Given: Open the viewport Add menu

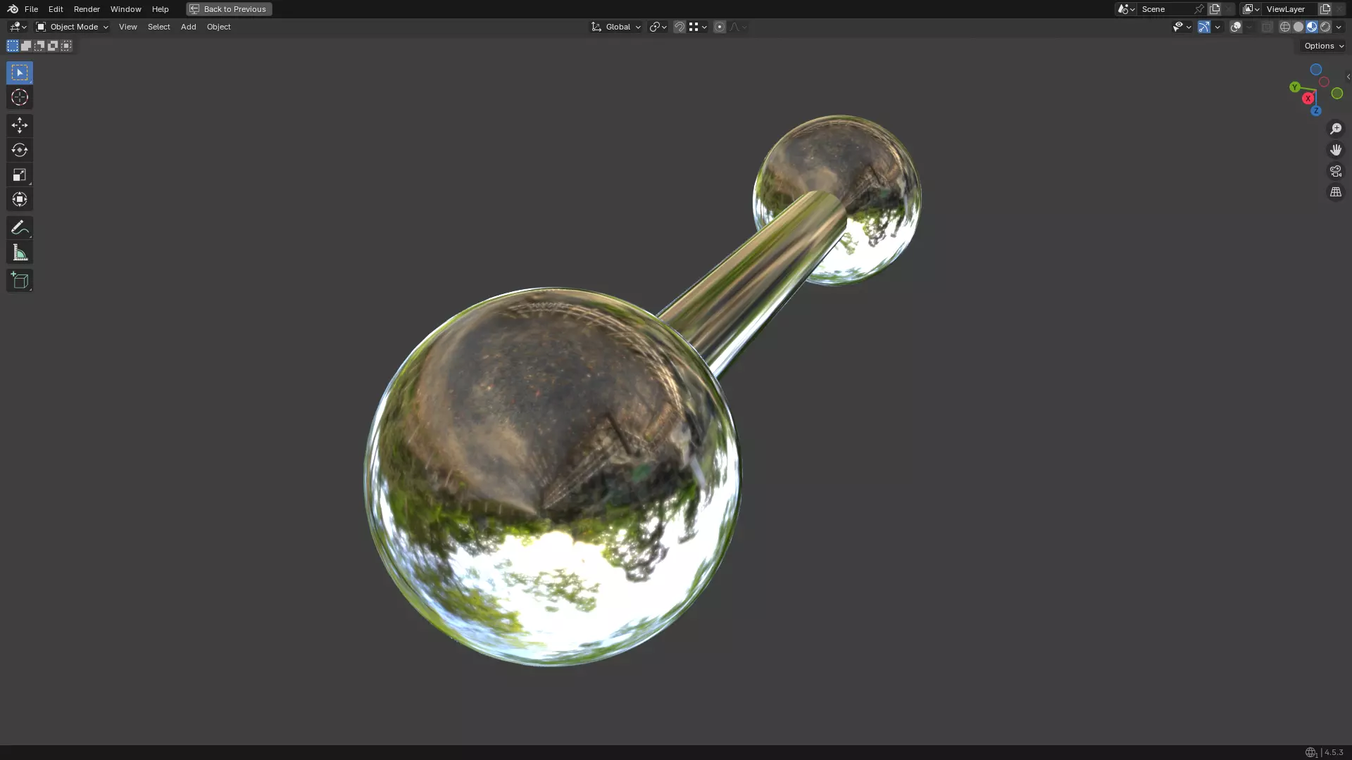Looking at the screenshot, I should (188, 27).
